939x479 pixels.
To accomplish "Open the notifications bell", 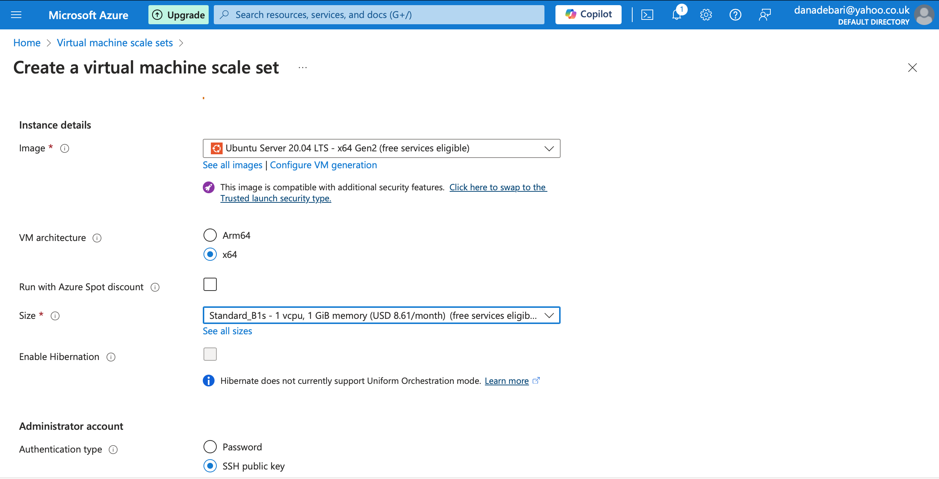I will 676,15.
